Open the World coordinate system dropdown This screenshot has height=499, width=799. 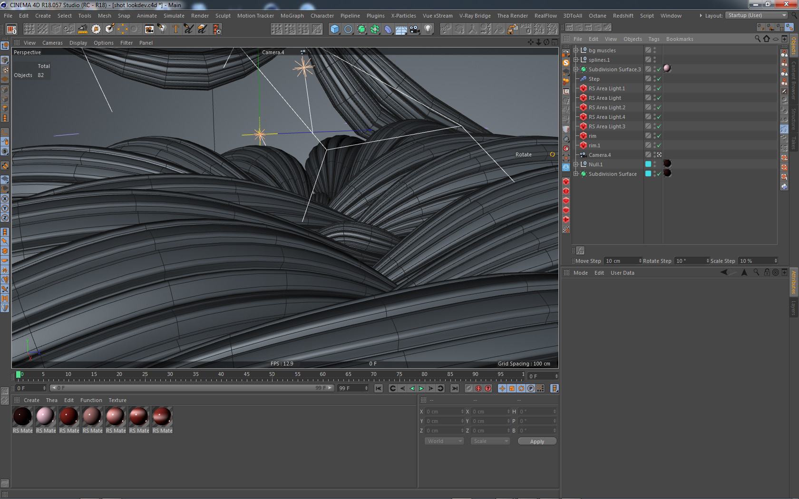[444, 441]
